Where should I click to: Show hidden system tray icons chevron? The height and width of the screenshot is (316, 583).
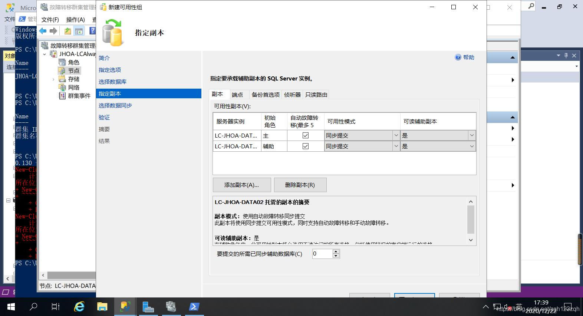(485, 307)
